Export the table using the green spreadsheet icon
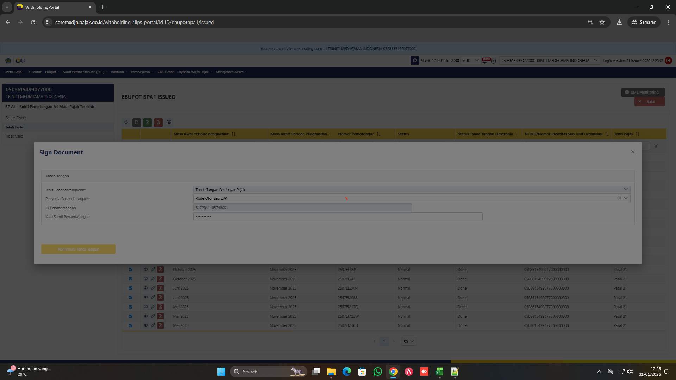 [x=147, y=122]
